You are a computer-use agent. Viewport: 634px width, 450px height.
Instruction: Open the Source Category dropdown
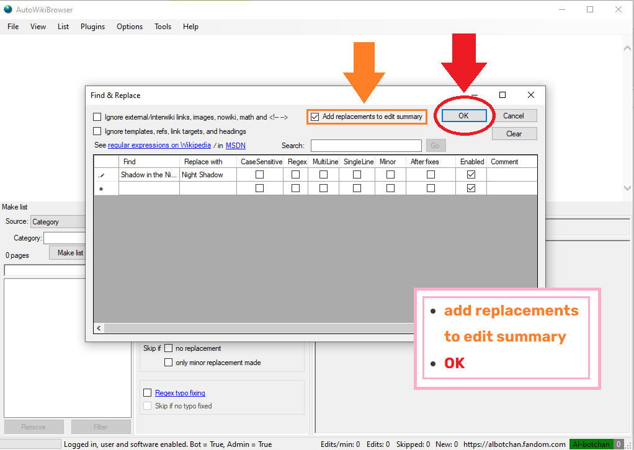coord(58,222)
